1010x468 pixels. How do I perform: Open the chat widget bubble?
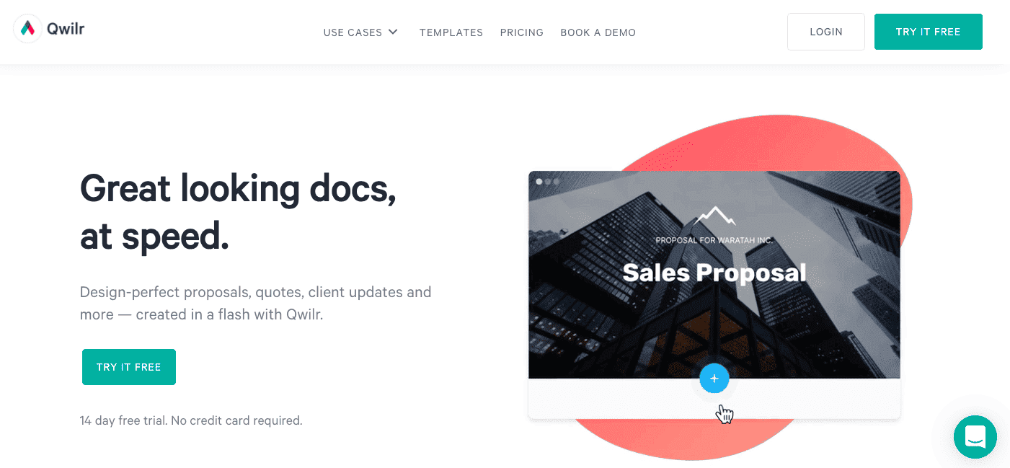pyautogui.click(x=975, y=436)
